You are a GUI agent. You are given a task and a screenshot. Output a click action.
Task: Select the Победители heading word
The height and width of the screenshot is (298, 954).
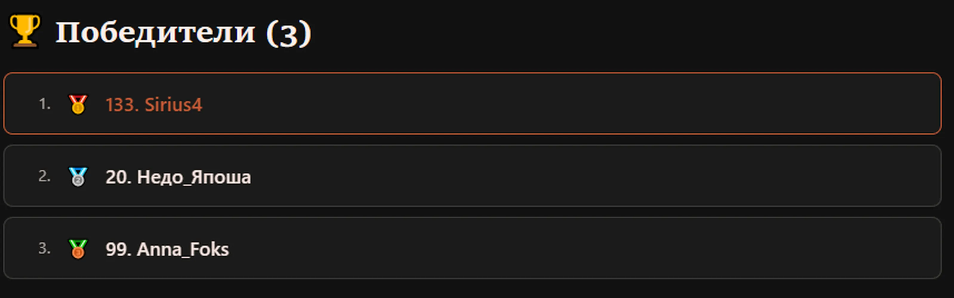pyautogui.click(x=155, y=32)
